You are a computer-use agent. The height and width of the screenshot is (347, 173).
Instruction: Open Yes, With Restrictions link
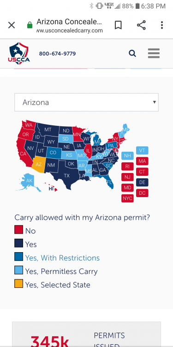pyautogui.click(x=62, y=258)
